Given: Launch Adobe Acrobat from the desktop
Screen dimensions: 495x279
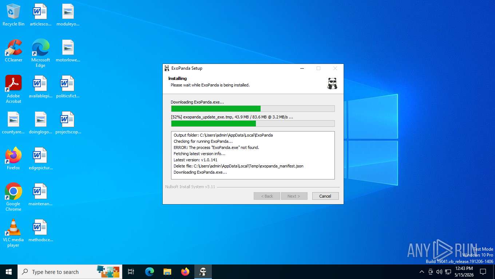Looking at the screenshot, I should click(x=13, y=89).
